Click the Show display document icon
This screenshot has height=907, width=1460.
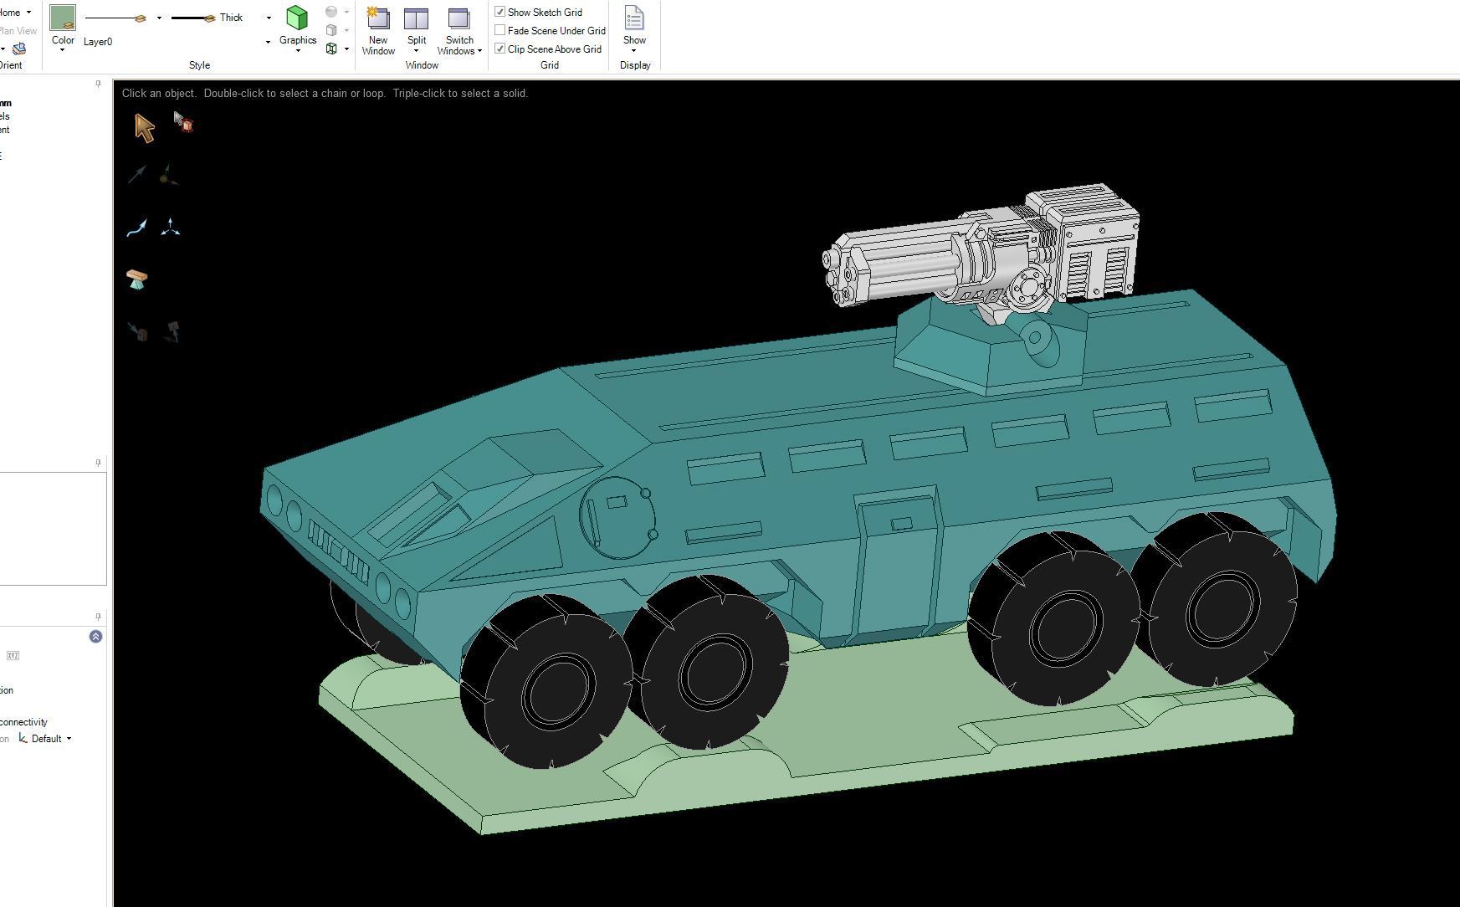(634, 18)
